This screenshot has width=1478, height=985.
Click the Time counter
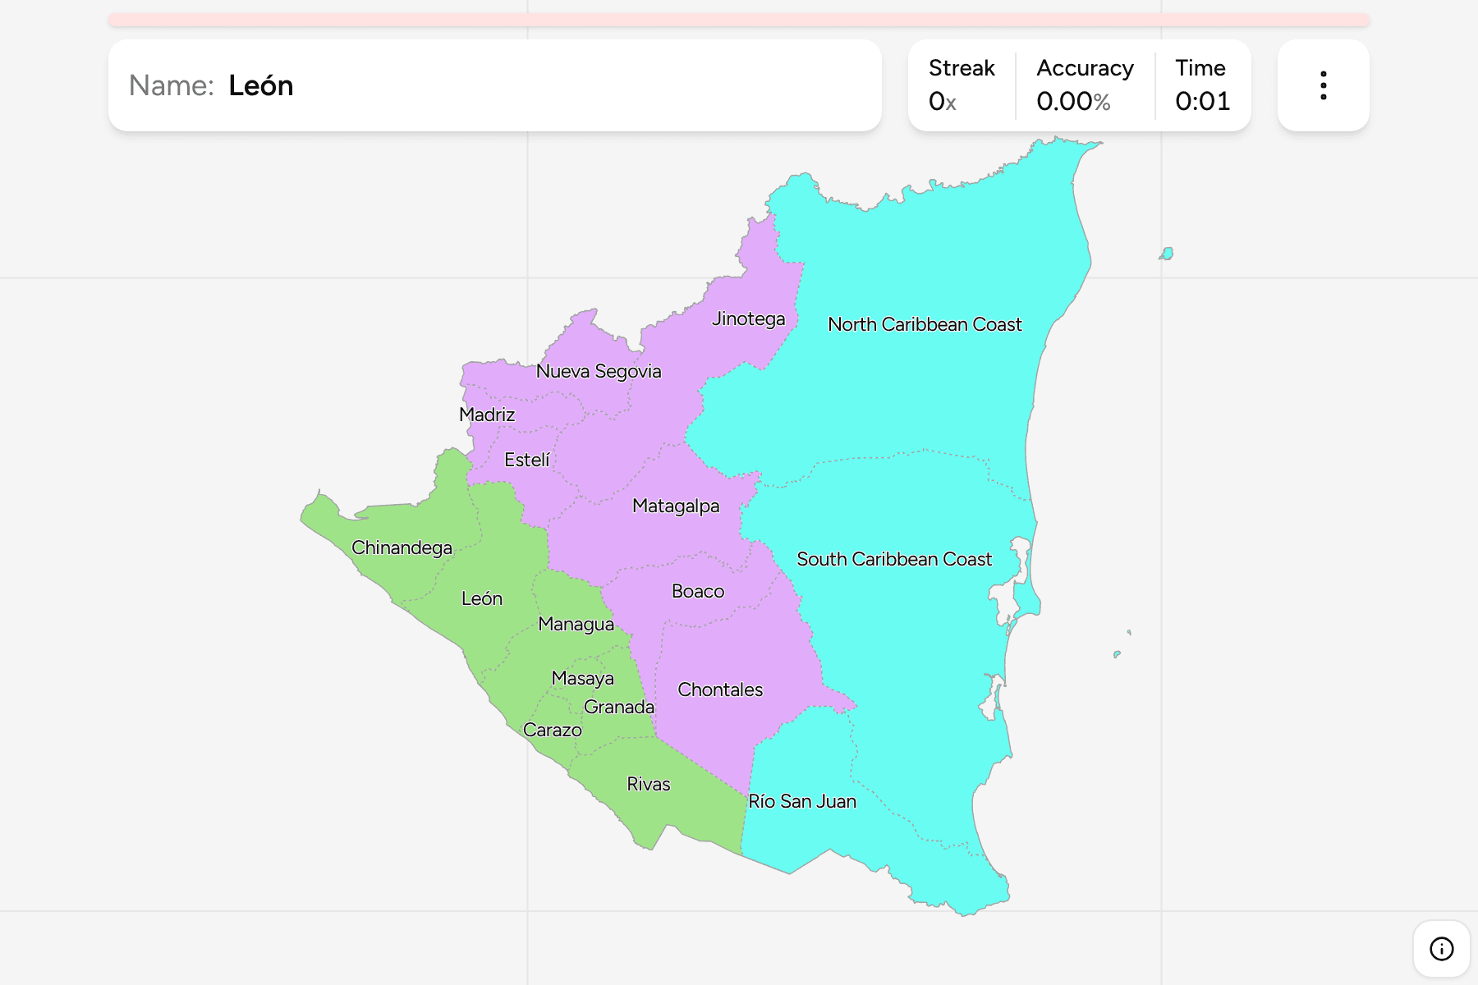click(1202, 85)
